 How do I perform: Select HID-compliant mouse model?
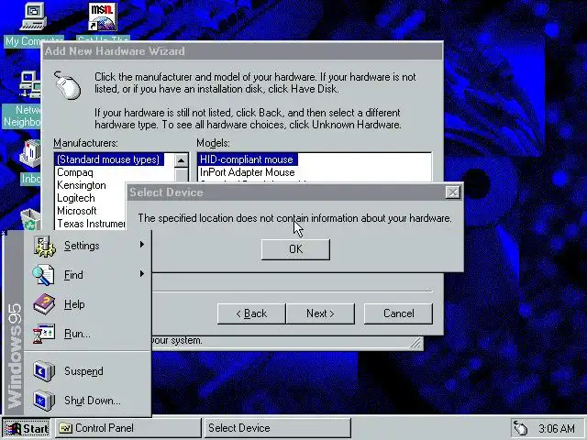point(247,159)
